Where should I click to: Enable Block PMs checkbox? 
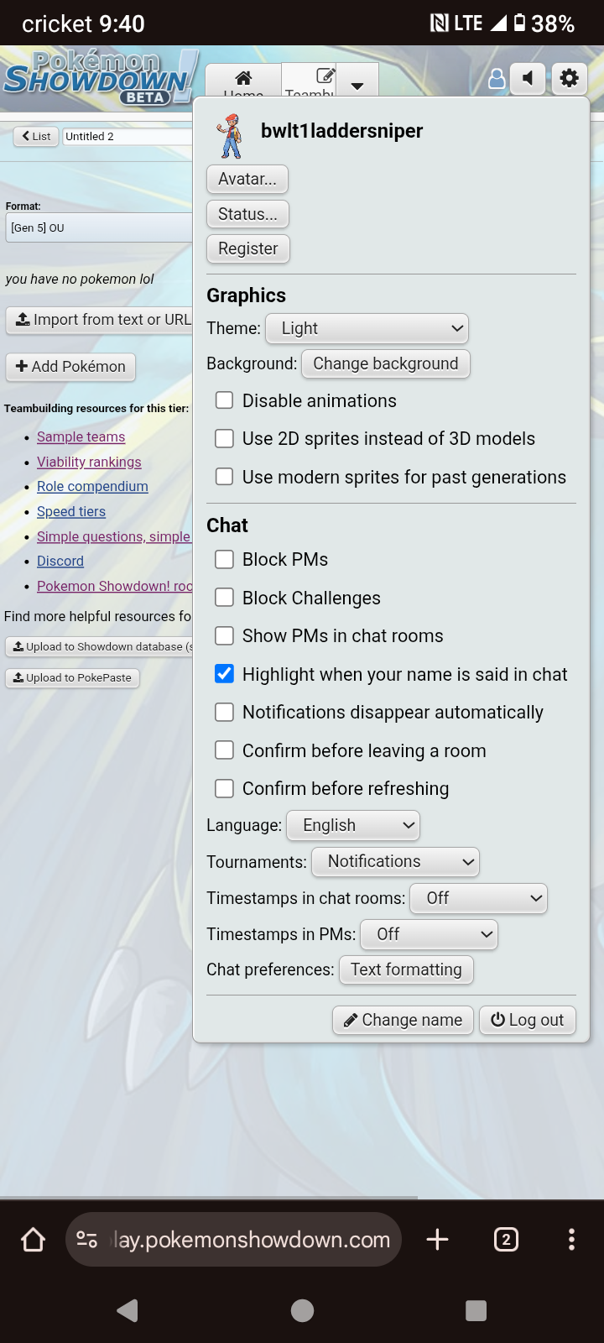tap(224, 559)
